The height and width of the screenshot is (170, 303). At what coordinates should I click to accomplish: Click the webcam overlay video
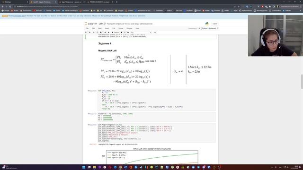276,36
